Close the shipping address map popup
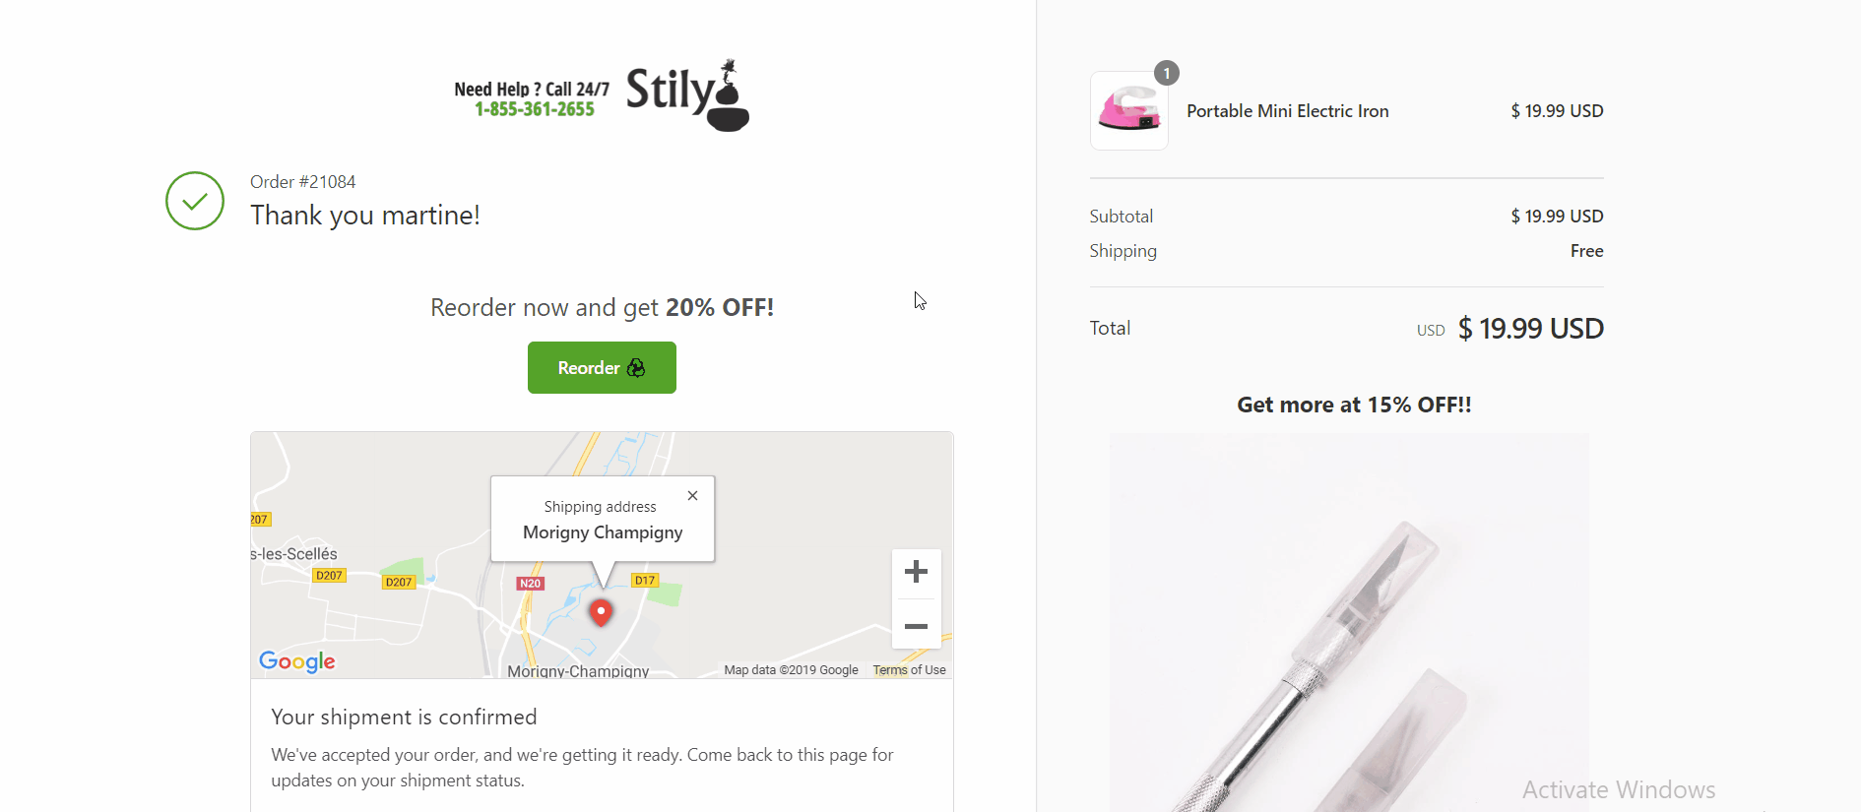 (x=693, y=495)
